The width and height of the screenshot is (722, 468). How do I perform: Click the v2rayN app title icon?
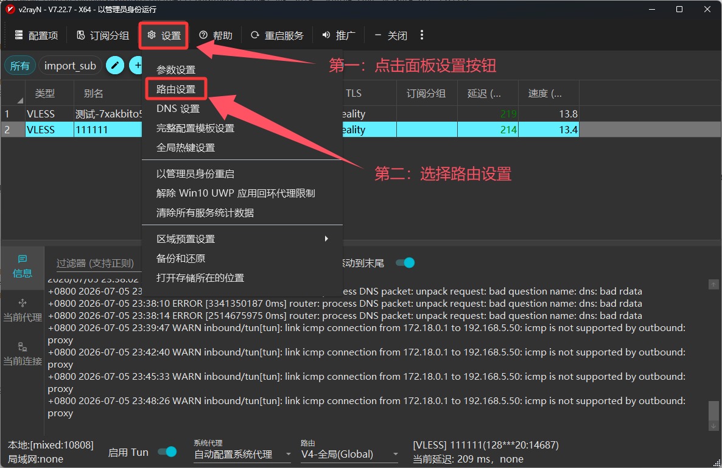[x=10, y=9]
